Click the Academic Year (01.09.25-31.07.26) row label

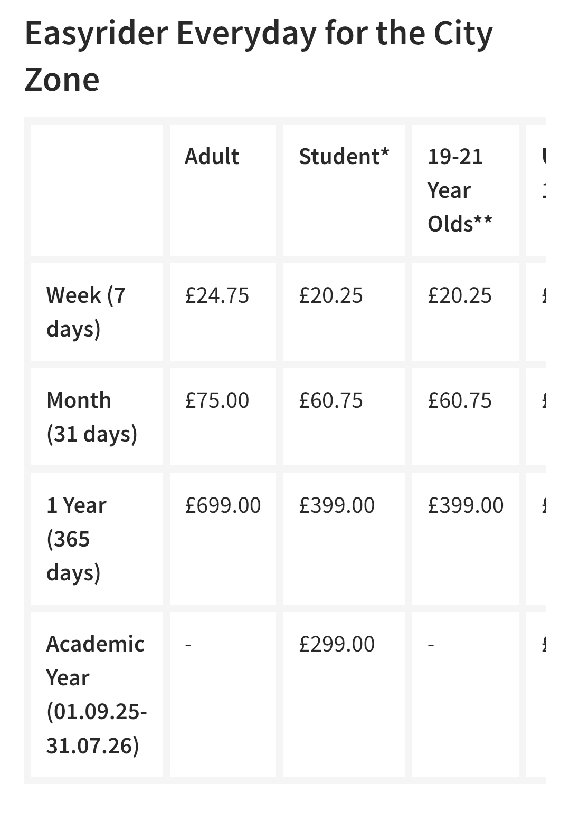pos(96,694)
